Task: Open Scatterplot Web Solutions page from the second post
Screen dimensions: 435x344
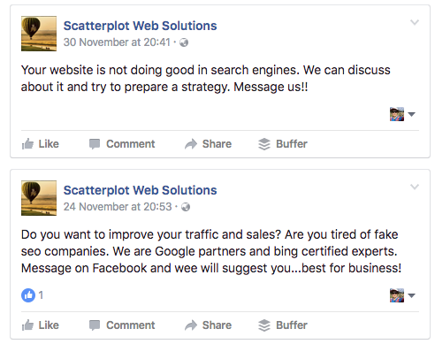Action: click(140, 190)
